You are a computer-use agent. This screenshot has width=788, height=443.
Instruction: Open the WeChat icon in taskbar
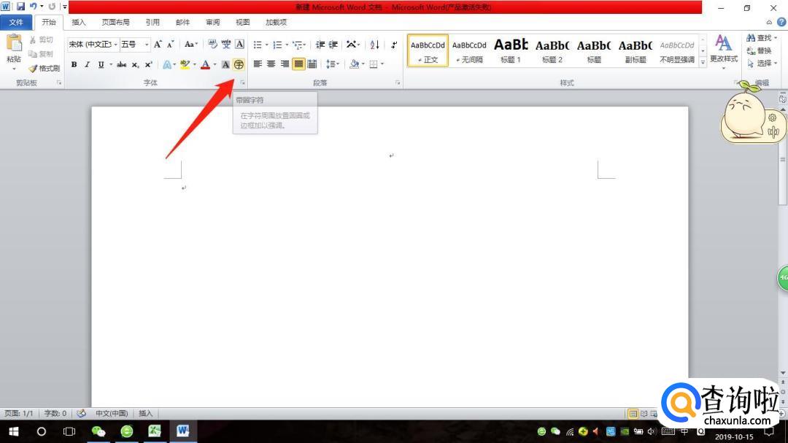98,431
